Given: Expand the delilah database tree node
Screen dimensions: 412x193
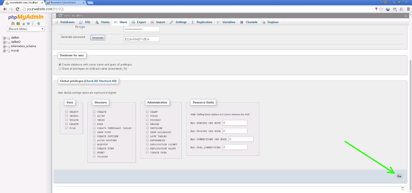Looking at the screenshot, I should pos(4,38).
